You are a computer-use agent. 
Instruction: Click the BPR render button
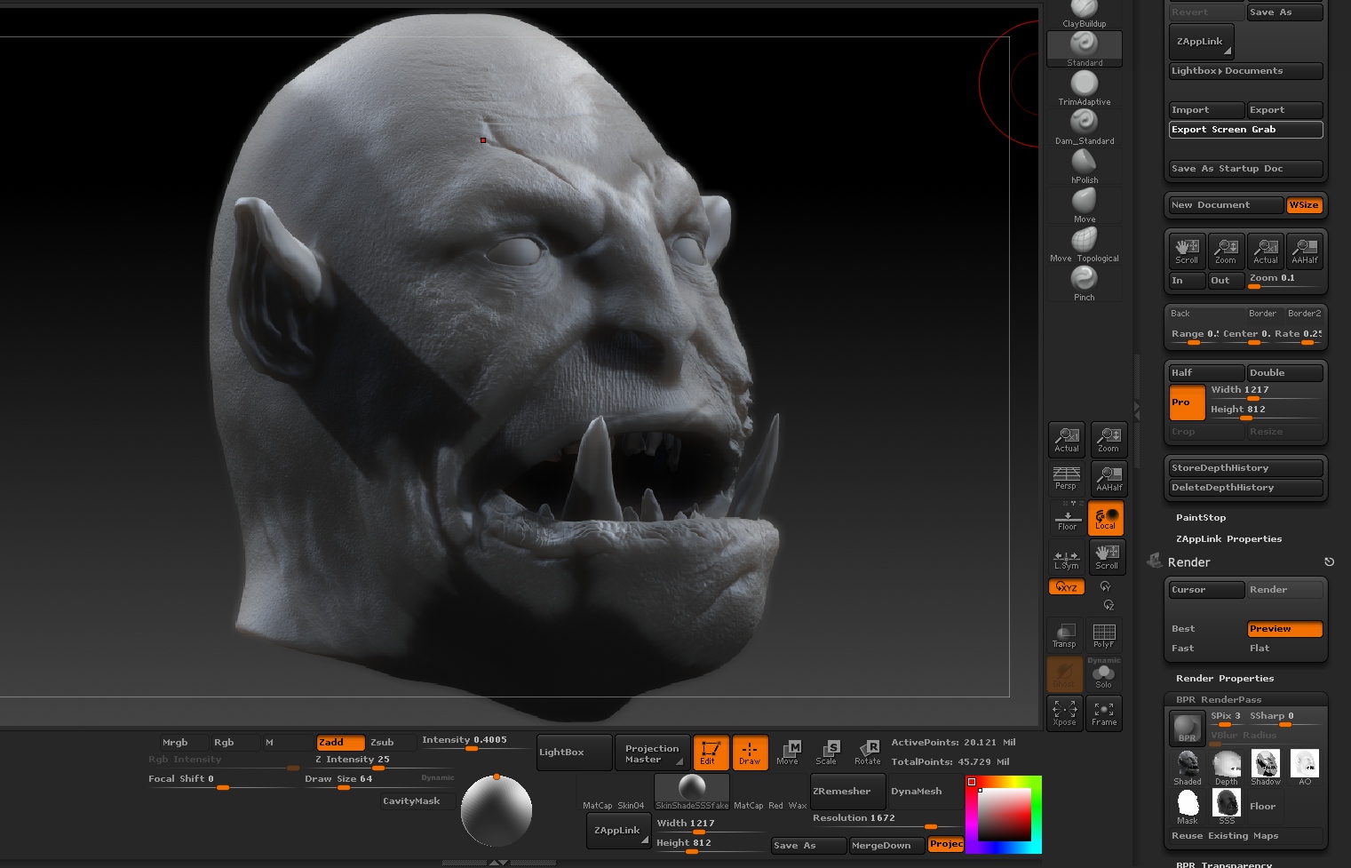pyautogui.click(x=1187, y=728)
